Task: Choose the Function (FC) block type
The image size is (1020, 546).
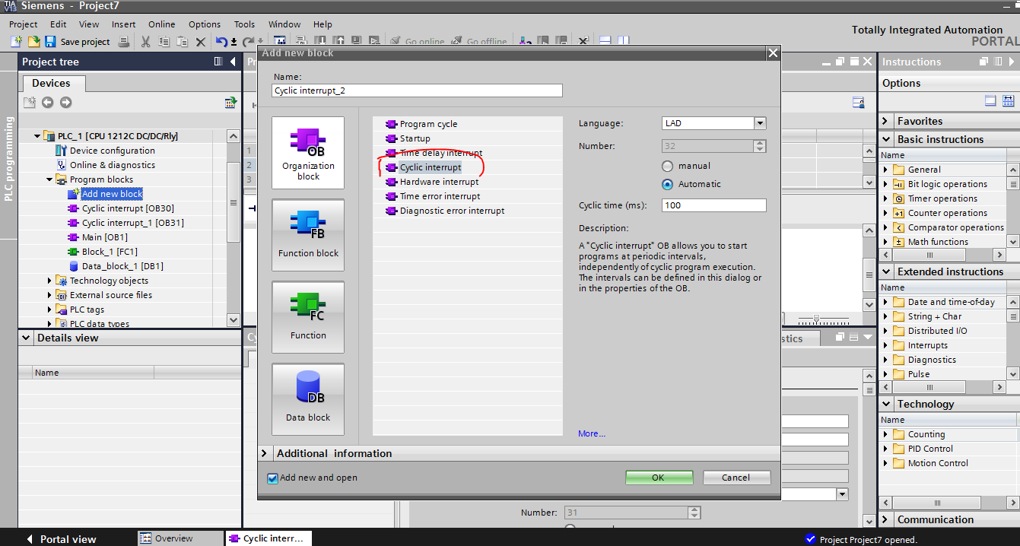Action: (308, 317)
